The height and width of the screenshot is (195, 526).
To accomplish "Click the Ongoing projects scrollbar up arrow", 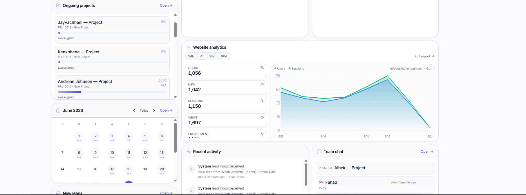I will (175, 15).
